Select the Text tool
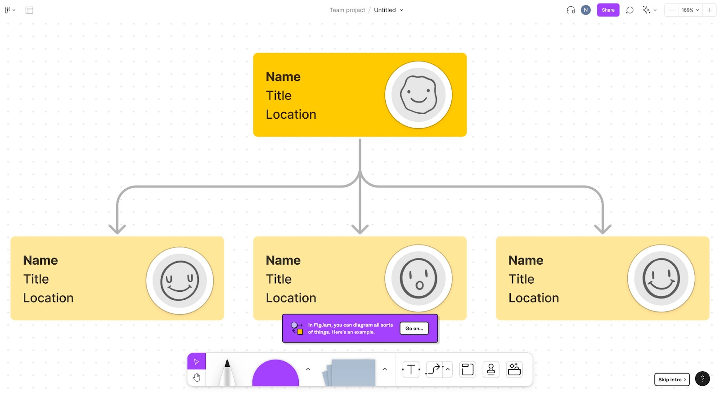Viewport: 720px width, 396px height. [x=411, y=369]
